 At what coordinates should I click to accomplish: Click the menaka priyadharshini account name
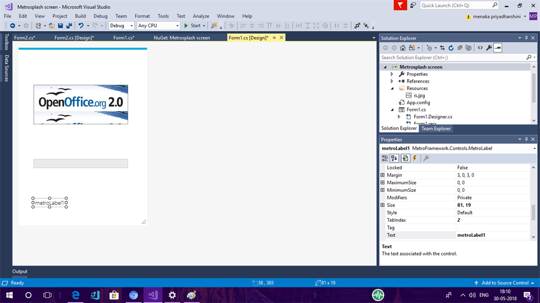pos(497,16)
